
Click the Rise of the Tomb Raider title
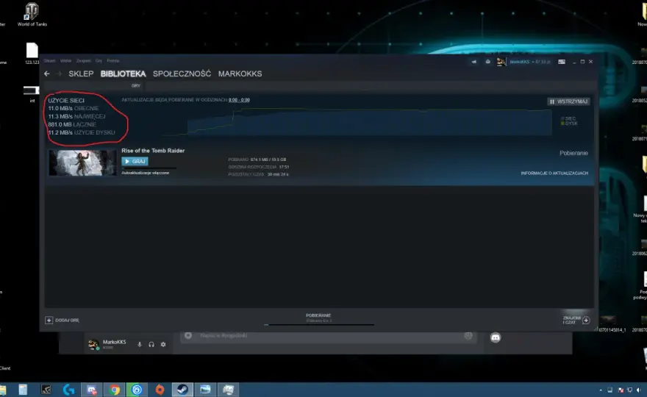point(153,151)
